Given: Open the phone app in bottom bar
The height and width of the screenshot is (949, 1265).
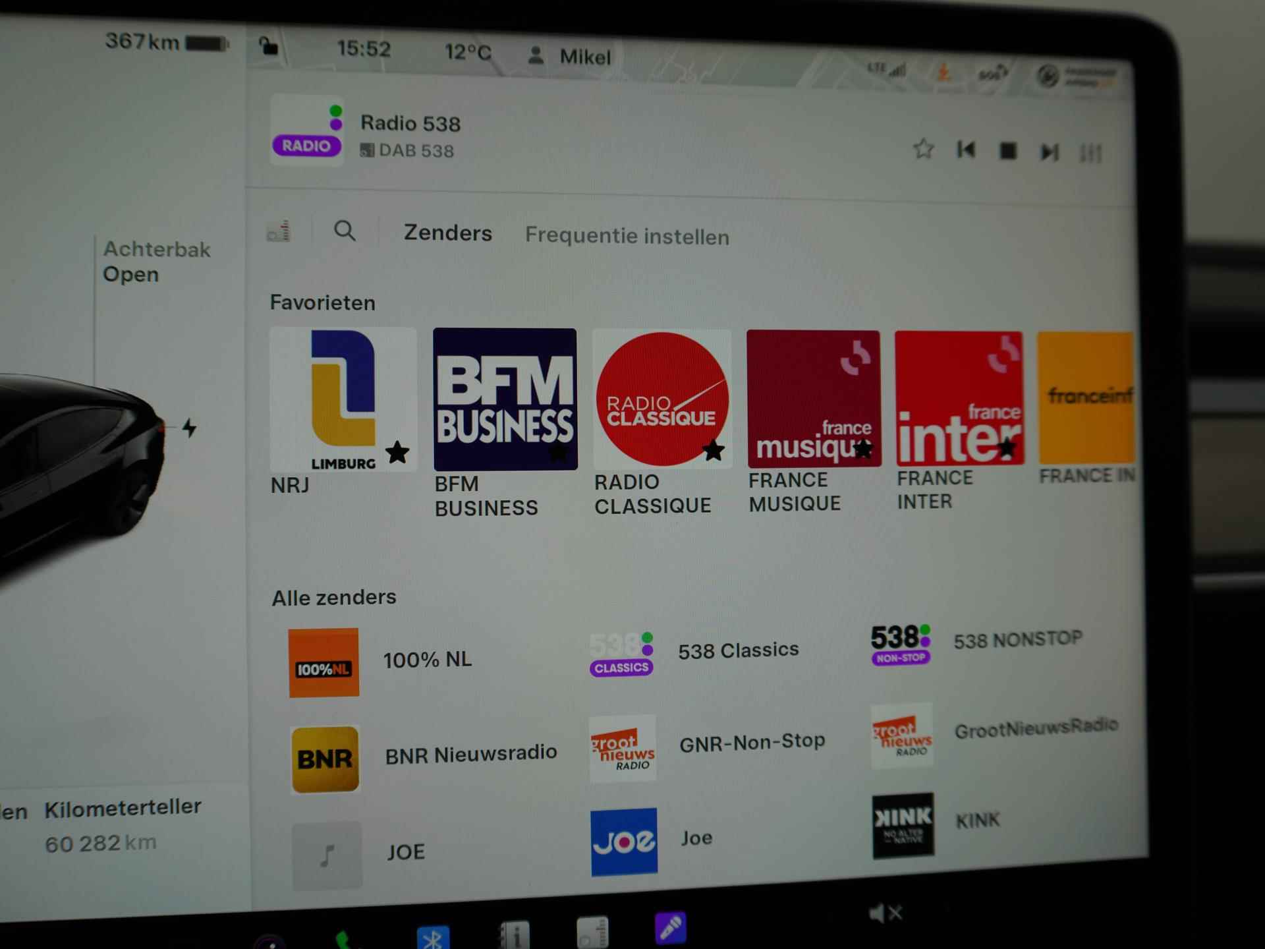Looking at the screenshot, I should click(344, 938).
